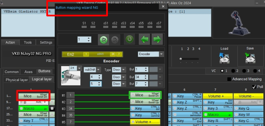The width and height of the screenshot is (265, 126).
Task: Select VC radio option 2
Action: [x=233, y=71]
